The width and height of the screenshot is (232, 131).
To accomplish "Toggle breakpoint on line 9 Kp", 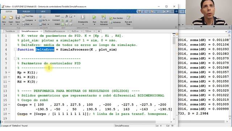I will click(9, 72).
